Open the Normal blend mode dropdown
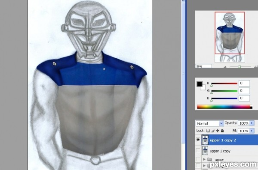 click(x=209, y=123)
